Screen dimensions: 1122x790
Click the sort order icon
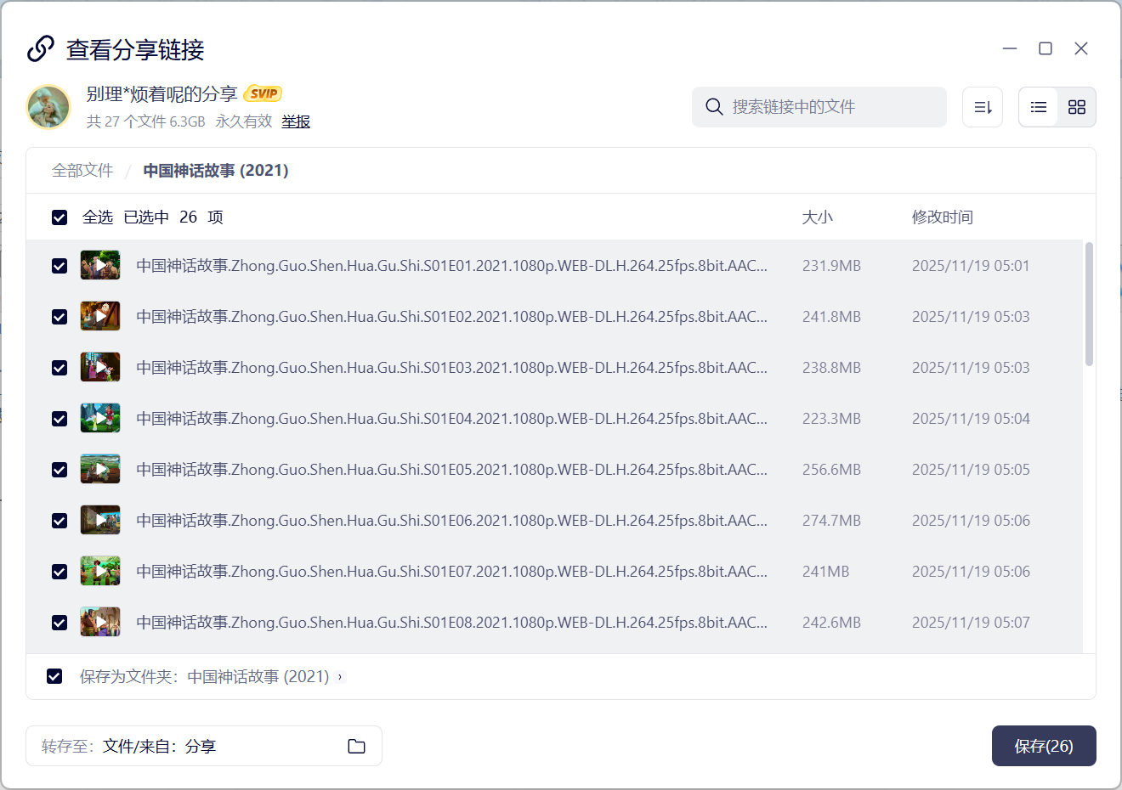[x=983, y=107]
